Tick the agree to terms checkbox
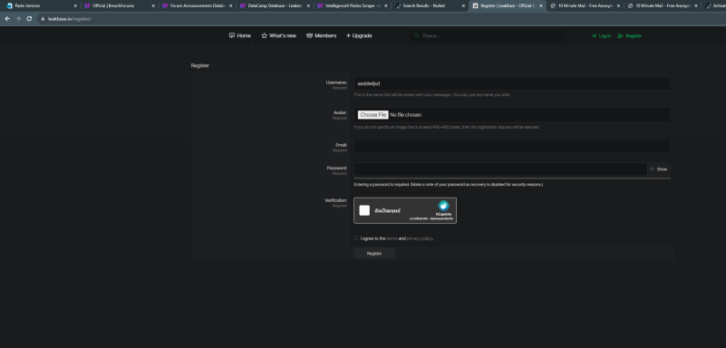This screenshot has width=726, height=348. [356, 238]
